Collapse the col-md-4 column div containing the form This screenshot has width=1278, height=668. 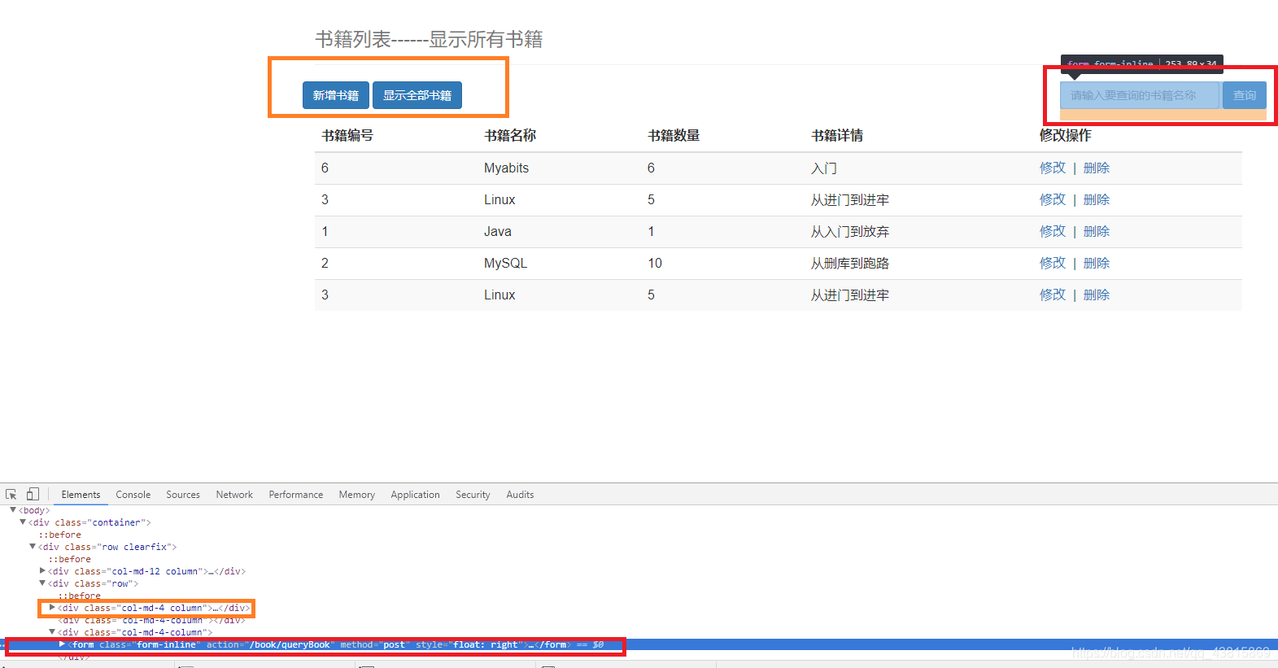tap(52, 632)
